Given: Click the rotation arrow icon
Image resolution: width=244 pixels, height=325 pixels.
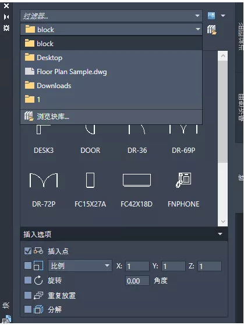Looking at the screenshot, I should 38,281.
